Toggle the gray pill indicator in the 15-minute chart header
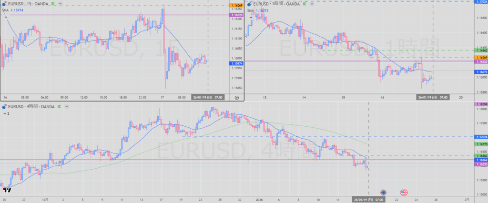Image resolution: width=488 pixels, height=203 pixels. tap(60, 4)
